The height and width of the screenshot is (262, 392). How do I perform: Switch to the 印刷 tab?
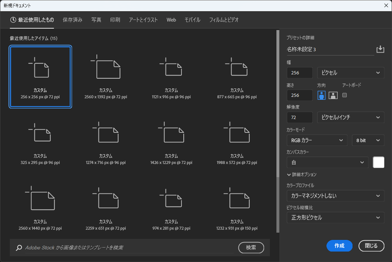115,20
